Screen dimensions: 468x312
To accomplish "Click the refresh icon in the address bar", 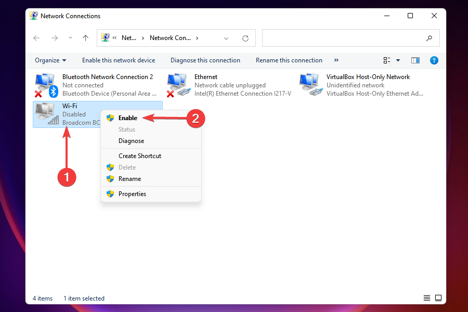I will (245, 38).
